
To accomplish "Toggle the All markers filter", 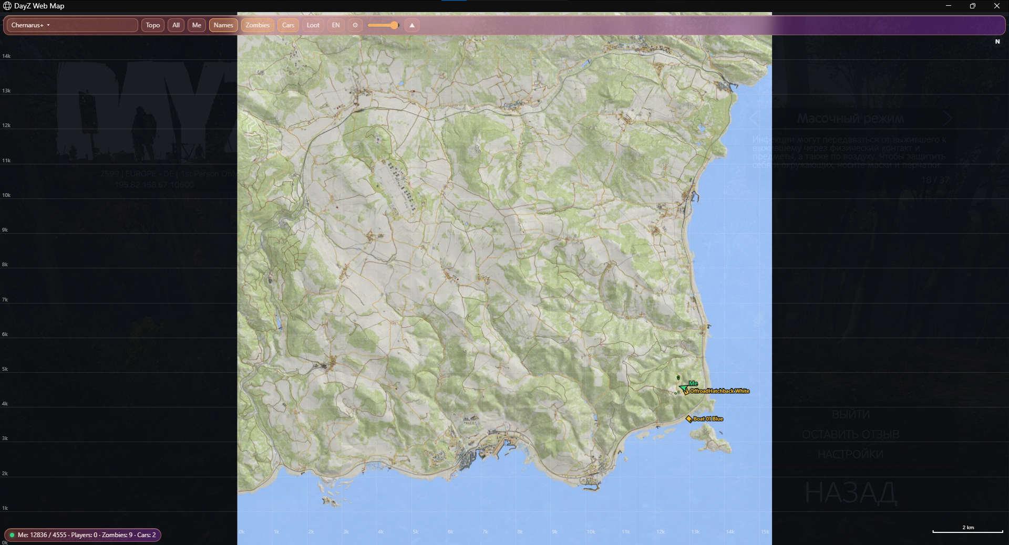I will pos(176,25).
